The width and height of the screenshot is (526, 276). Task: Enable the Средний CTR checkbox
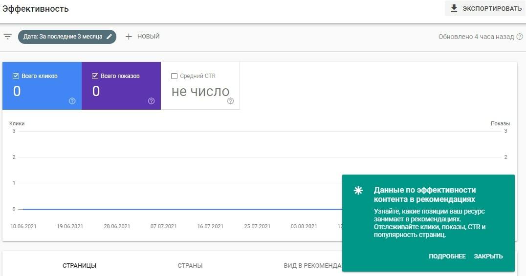[174, 76]
